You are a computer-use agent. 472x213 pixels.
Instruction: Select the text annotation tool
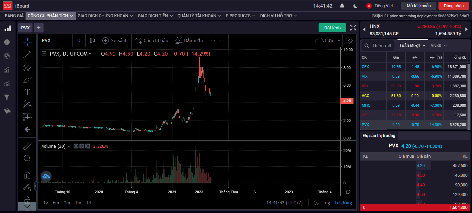tap(27, 92)
